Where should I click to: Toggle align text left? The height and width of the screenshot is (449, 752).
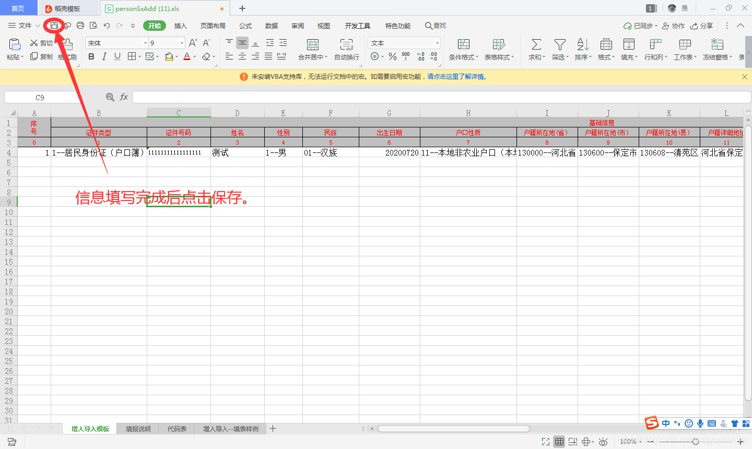click(x=229, y=56)
